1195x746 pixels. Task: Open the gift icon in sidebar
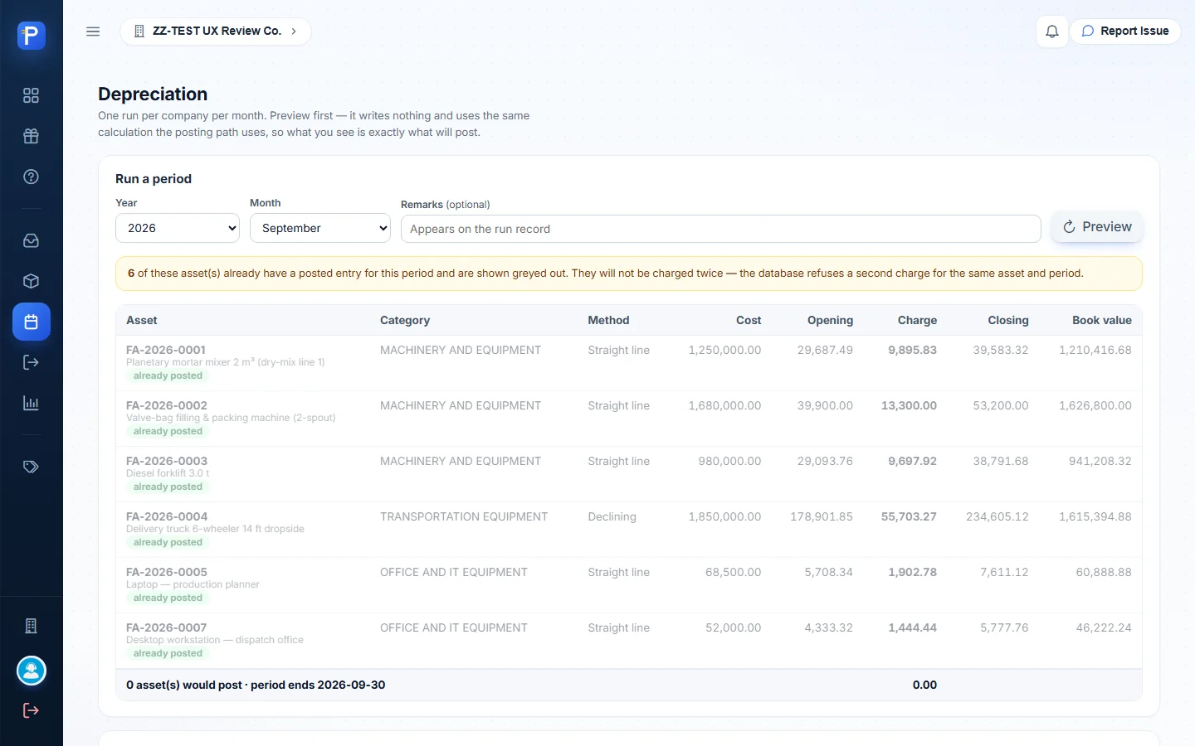pos(31,136)
